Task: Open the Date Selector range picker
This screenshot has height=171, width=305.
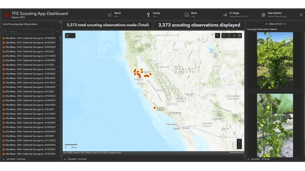Action: 278,14
